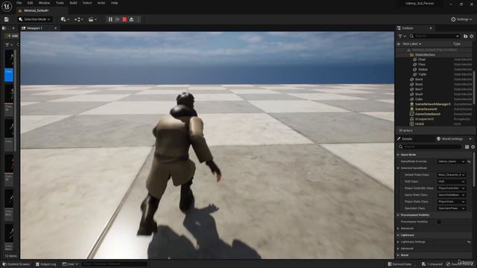This screenshot has height=268, width=477.
Task: Open the Build menu
Action: click(x=73, y=3)
